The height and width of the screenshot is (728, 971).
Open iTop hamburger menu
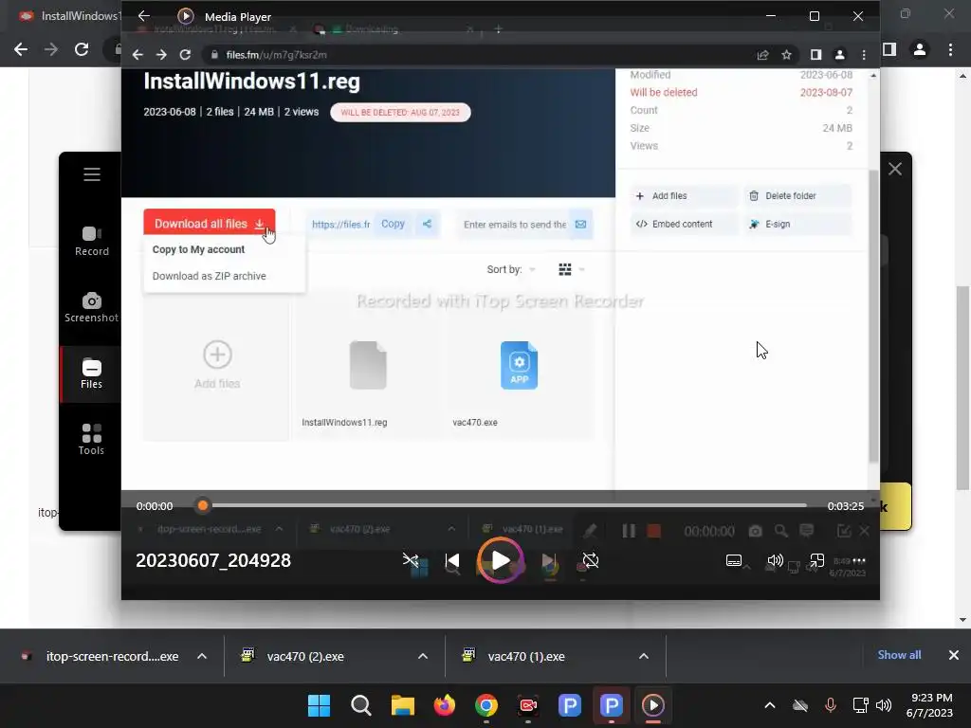click(92, 174)
